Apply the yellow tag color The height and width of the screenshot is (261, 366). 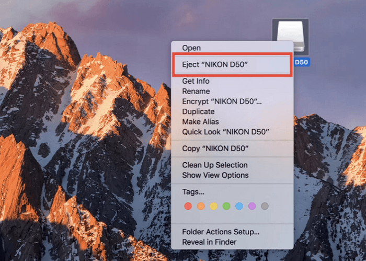213,206
